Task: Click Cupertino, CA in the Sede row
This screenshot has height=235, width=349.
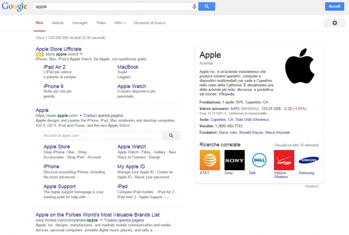Action: pyautogui.click(x=222, y=119)
